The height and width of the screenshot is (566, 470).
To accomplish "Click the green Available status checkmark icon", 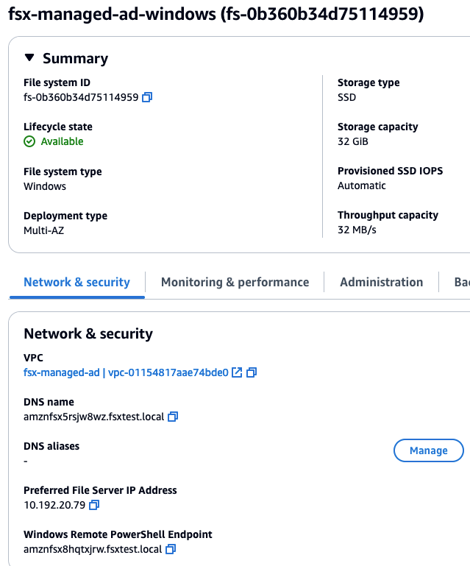I will (29, 141).
